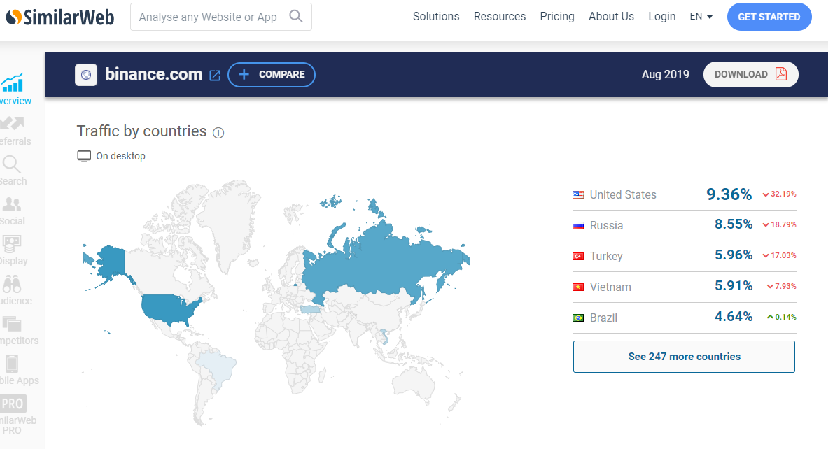This screenshot has height=449, width=828.
Task: Open binance.com external link icon
Action: point(215,76)
